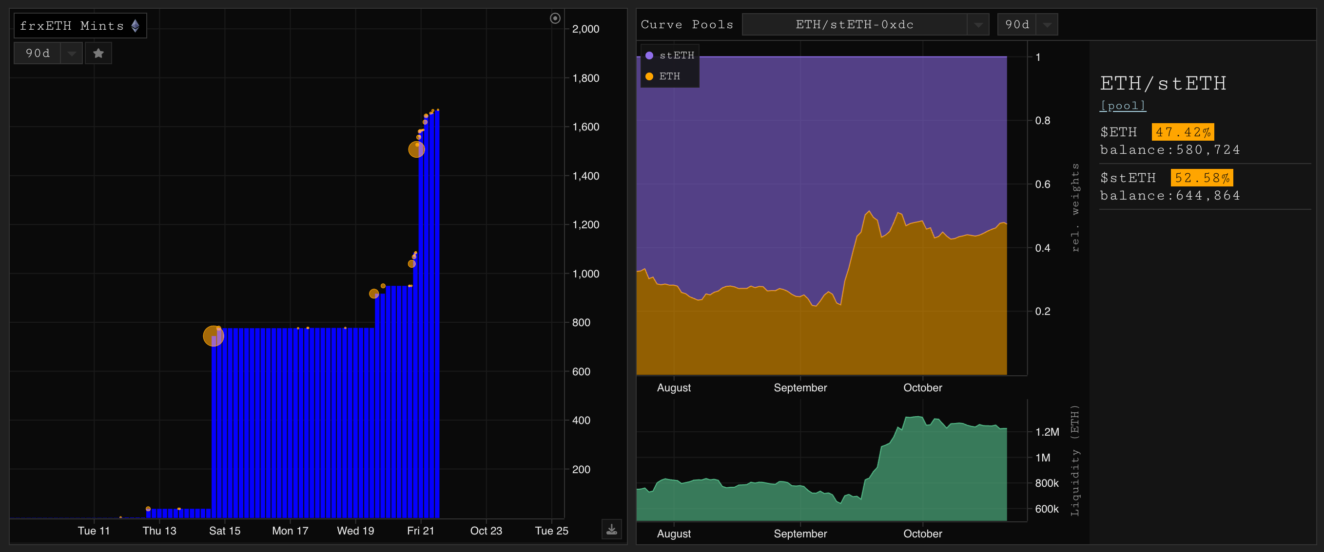Click the download chart icon
The width and height of the screenshot is (1324, 552).
[x=611, y=530]
